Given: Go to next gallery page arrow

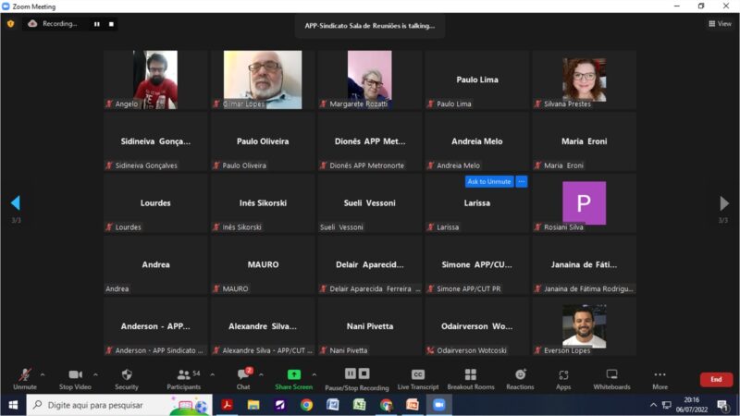Looking at the screenshot, I should pos(724,203).
